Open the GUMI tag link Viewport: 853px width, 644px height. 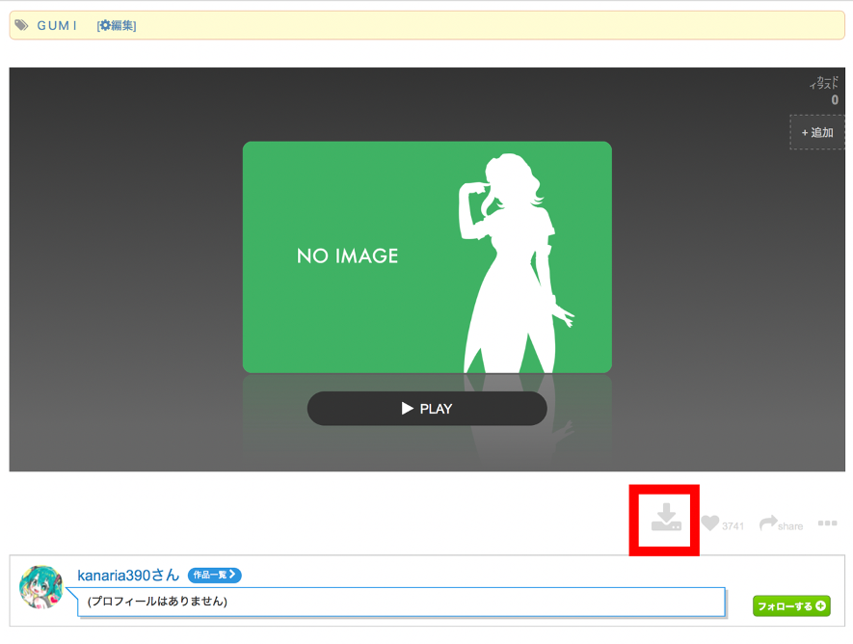57,26
